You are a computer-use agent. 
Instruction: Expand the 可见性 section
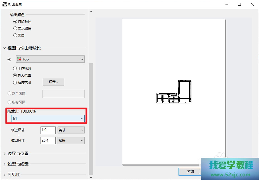[x=14, y=175]
